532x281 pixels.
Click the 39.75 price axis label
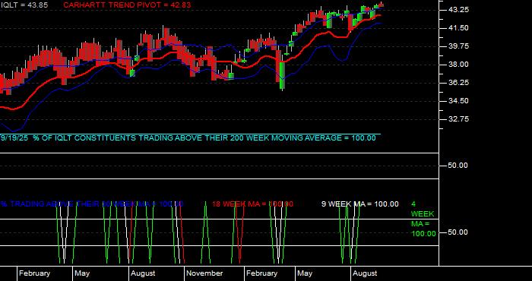point(458,46)
